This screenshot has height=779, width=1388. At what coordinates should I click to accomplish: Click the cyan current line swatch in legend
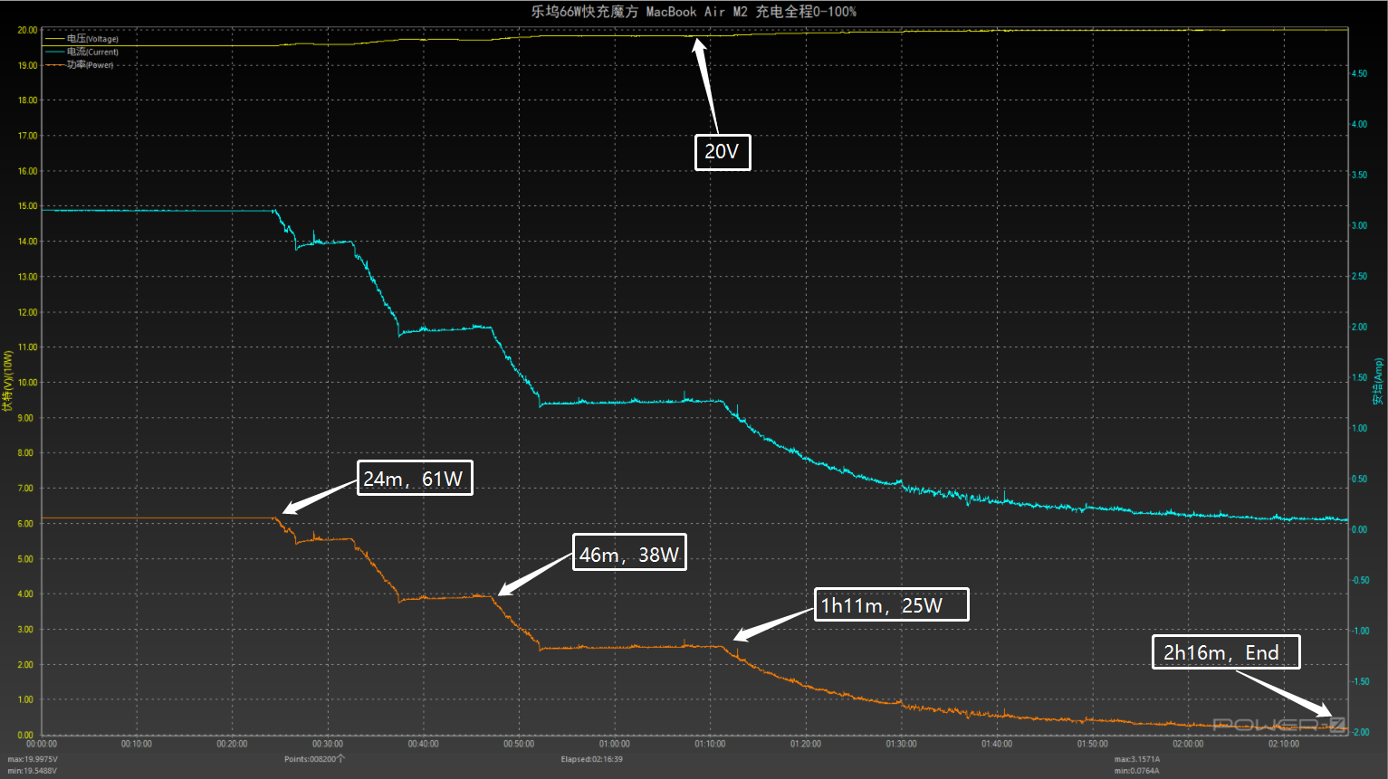[54, 52]
